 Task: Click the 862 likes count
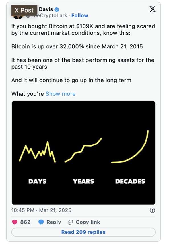(x=25, y=222)
